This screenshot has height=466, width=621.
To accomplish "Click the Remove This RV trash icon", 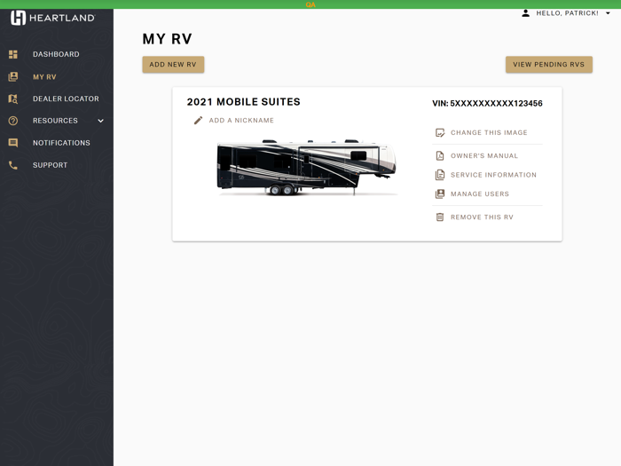I will pyautogui.click(x=440, y=217).
